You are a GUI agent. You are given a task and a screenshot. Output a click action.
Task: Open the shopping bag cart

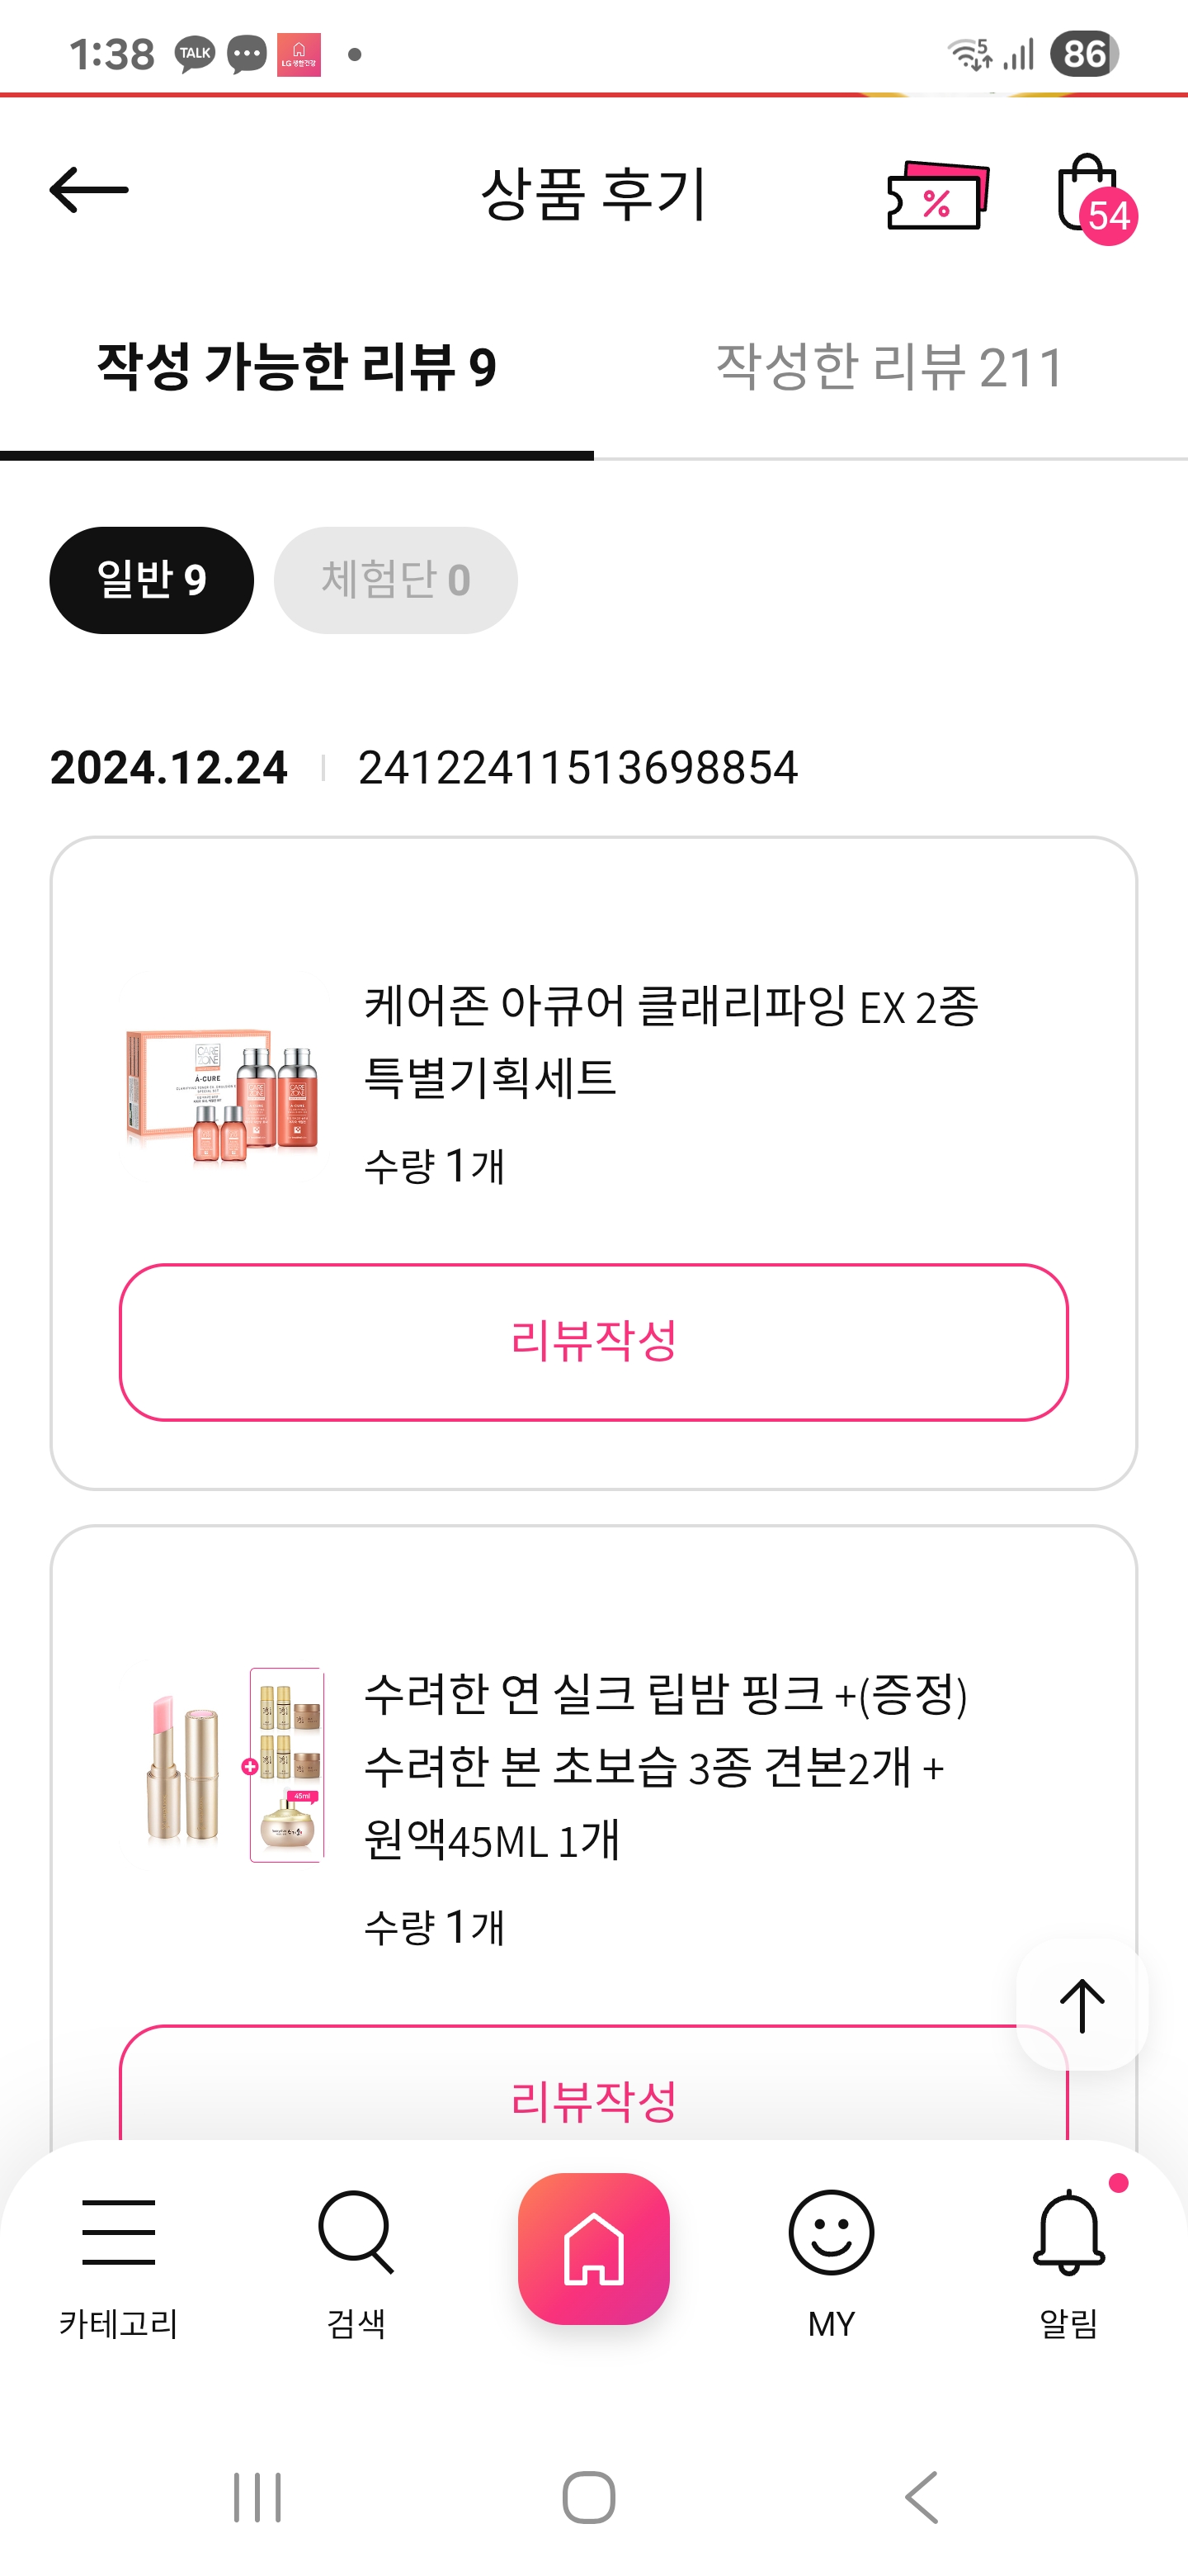[x=1090, y=194]
